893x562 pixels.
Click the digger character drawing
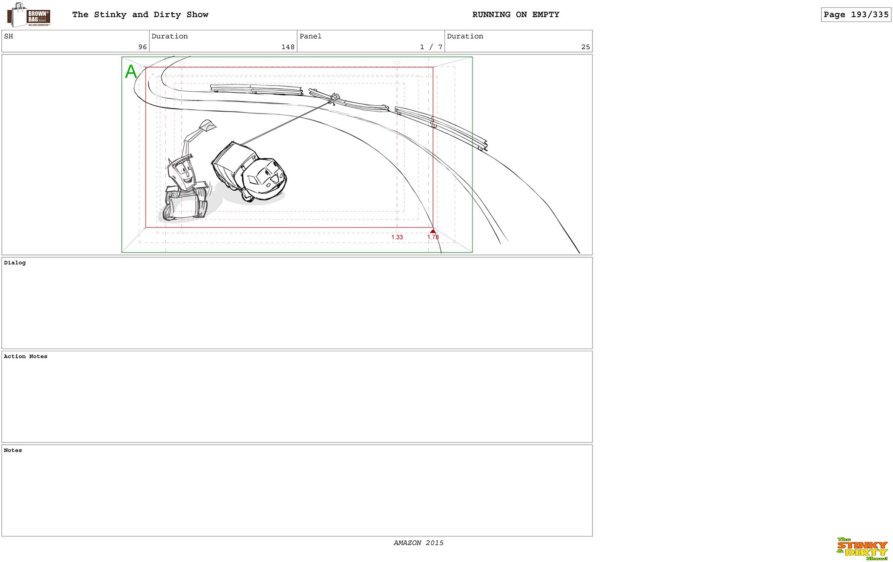click(x=188, y=171)
